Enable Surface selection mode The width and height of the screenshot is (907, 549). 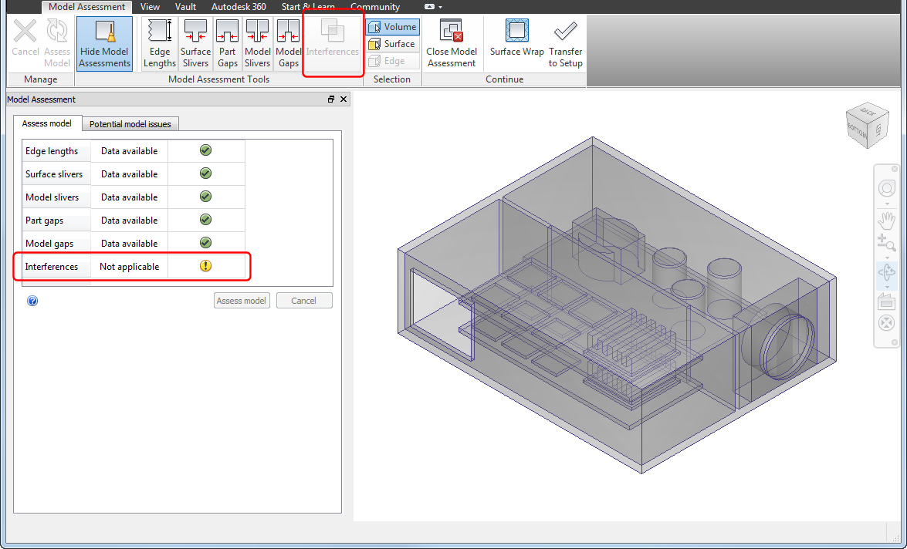click(x=392, y=44)
